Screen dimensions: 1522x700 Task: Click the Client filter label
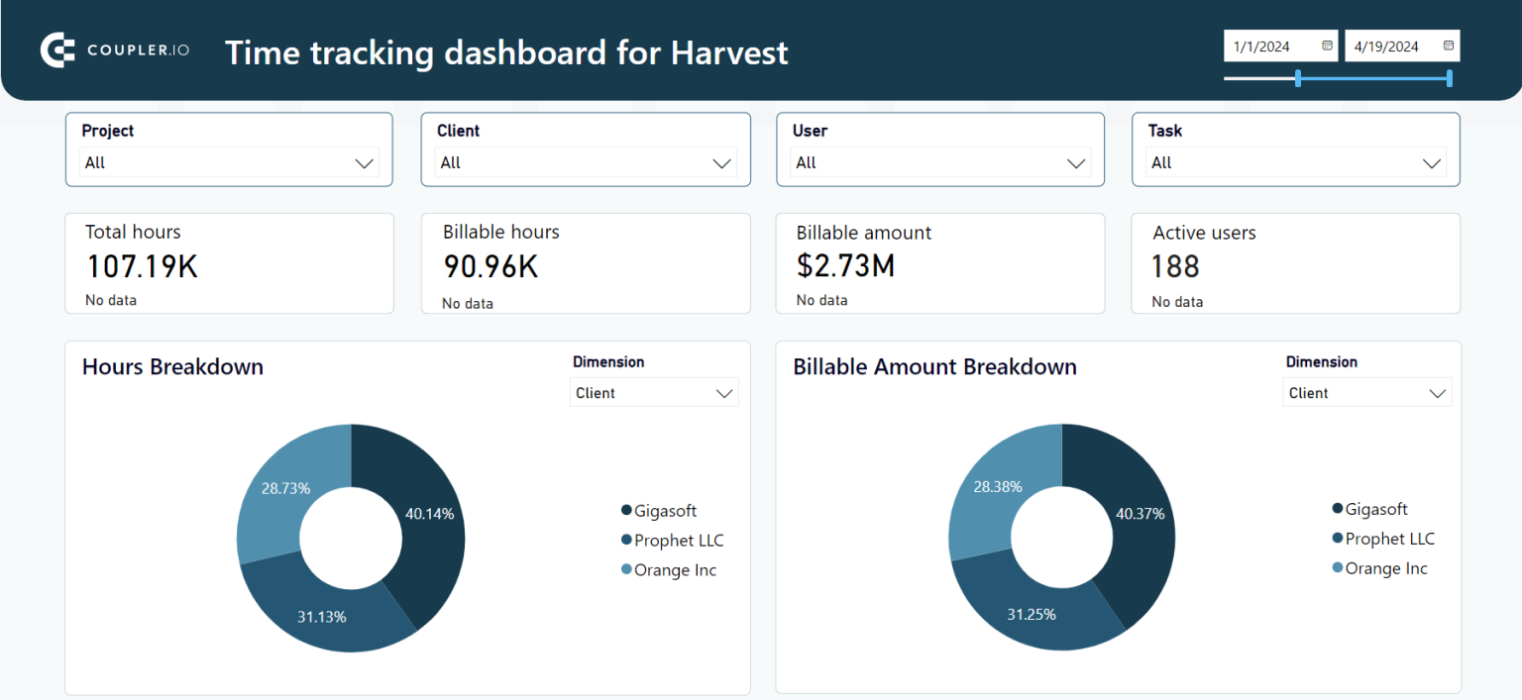459,131
